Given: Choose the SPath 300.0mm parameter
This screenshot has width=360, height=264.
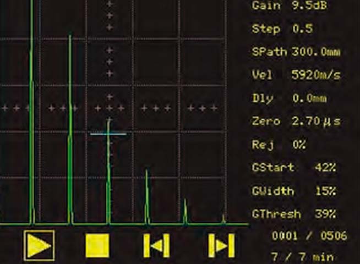Looking at the screenshot, I should pyautogui.click(x=295, y=52).
